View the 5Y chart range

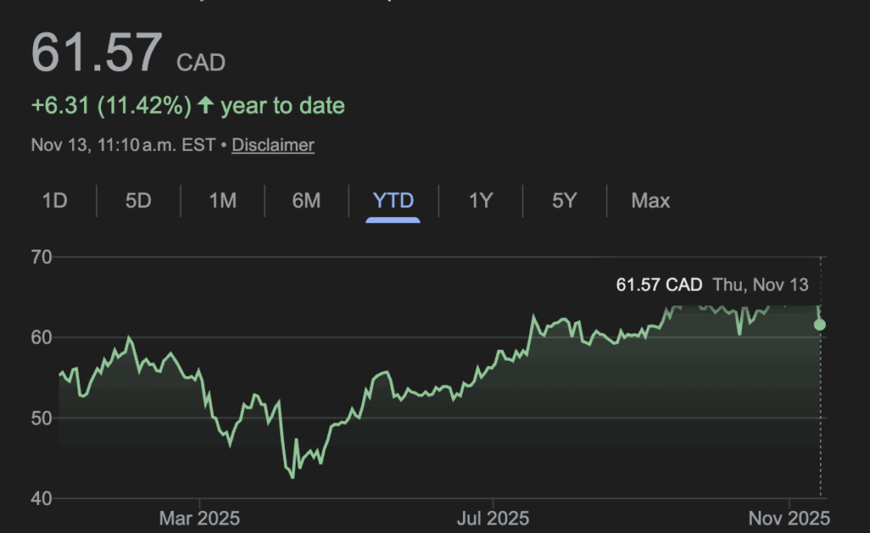564,201
